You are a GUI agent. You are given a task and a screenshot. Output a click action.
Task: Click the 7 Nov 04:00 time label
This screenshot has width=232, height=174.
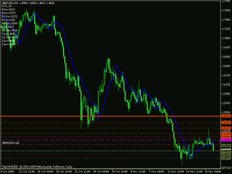[x=156, y=171]
